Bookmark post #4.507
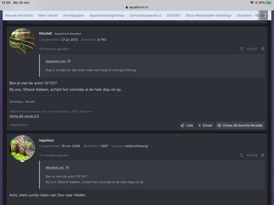274x205 pixels. pyautogui.click(x=242, y=49)
